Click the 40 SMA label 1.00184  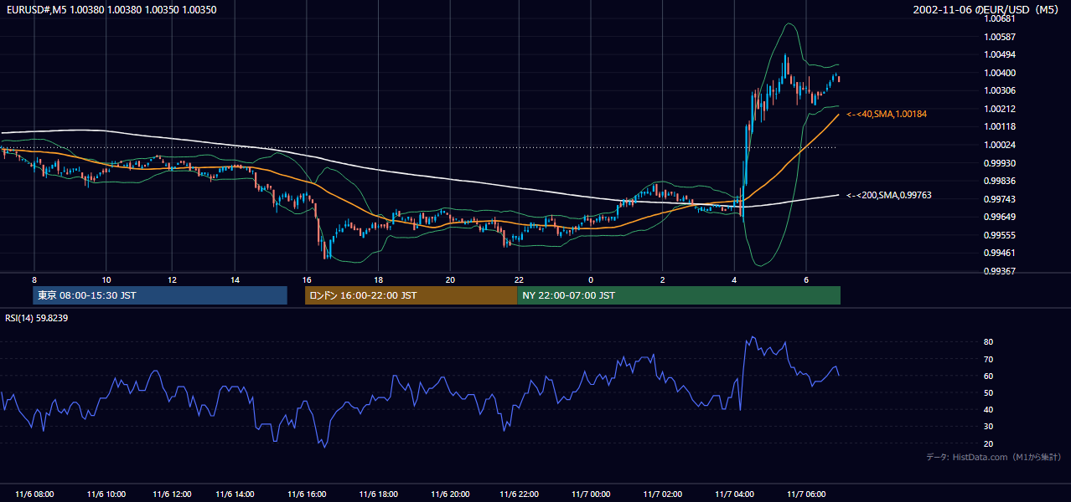pos(888,114)
